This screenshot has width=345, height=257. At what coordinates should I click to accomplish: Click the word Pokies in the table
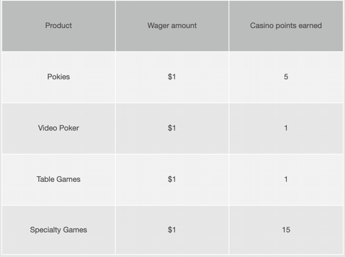coord(58,77)
